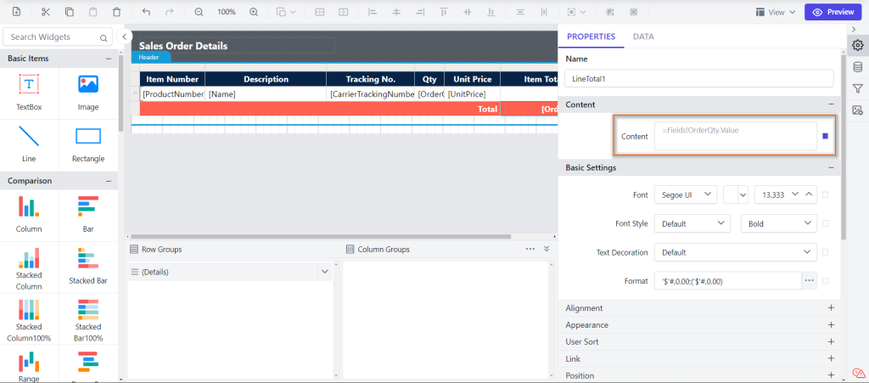Align selected items left
Image resolution: width=869 pixels, height=383 pixels.
373,12
